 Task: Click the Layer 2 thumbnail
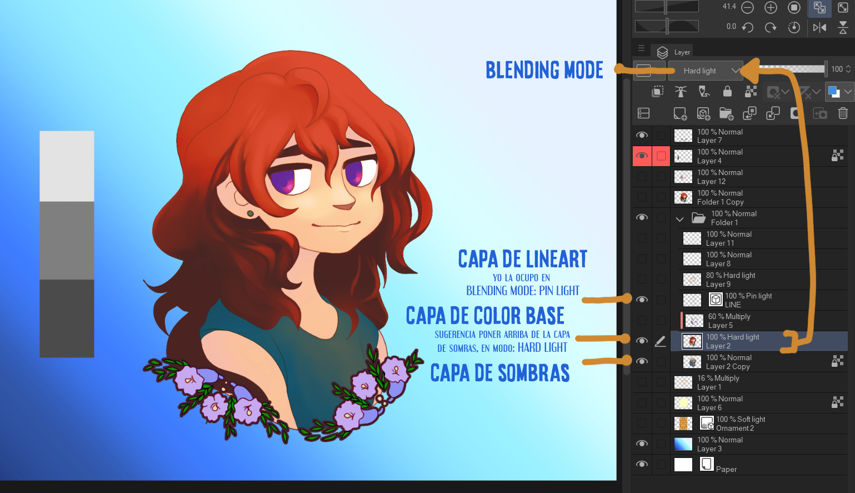coord(692,341)
